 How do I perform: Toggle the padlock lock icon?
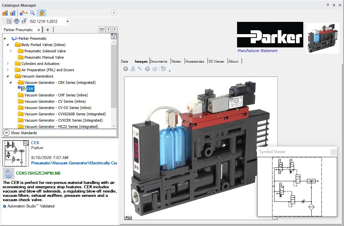tap(42, 13)
